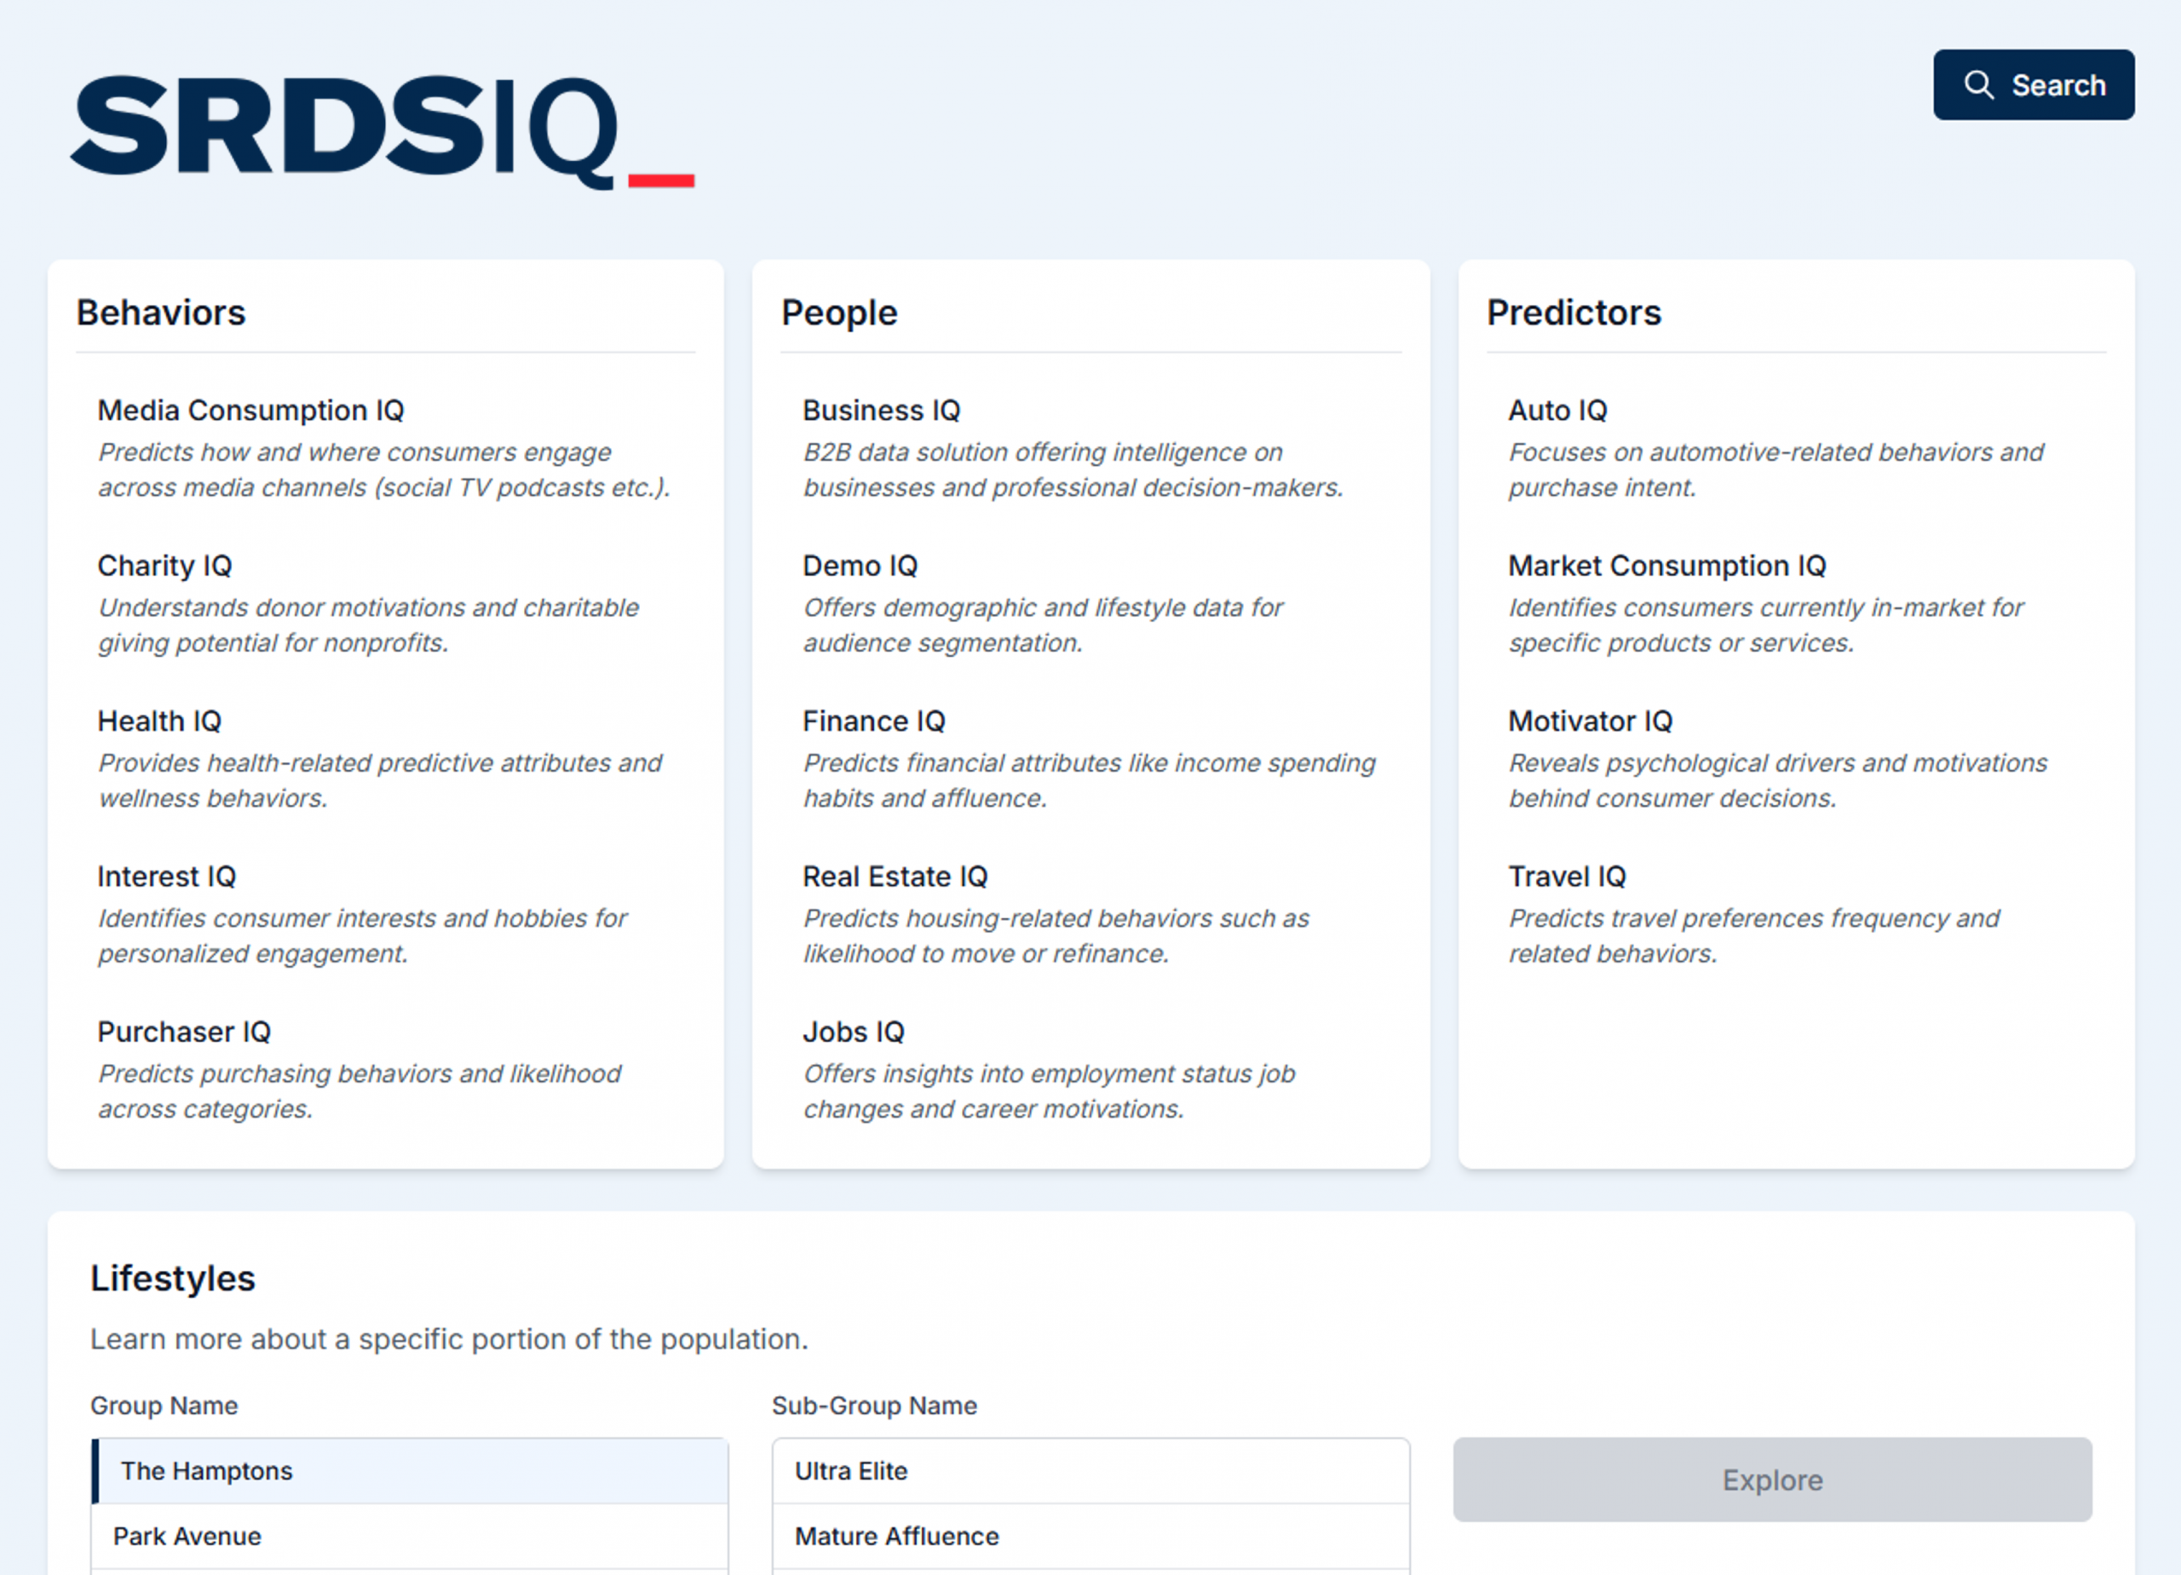Select Health IQ
The height and width of the screenshot is (1575, 2181).
(x=158, y=720)
